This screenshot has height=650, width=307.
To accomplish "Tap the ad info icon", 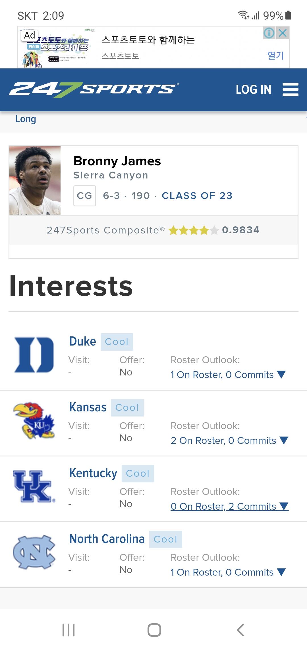I will tap(269, 33).
